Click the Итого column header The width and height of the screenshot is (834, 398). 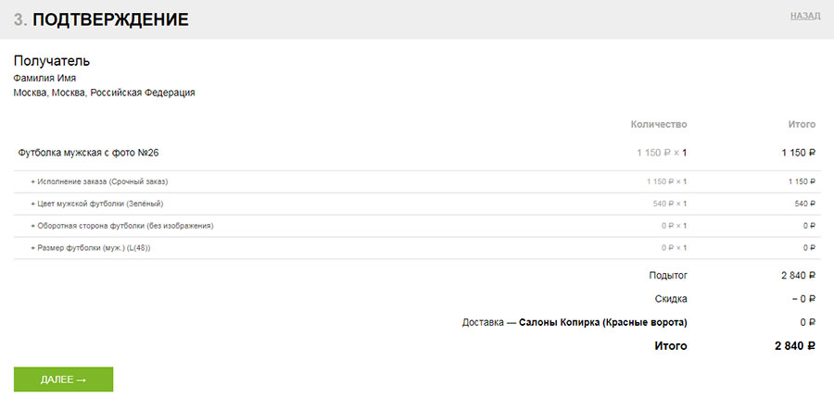802,124
